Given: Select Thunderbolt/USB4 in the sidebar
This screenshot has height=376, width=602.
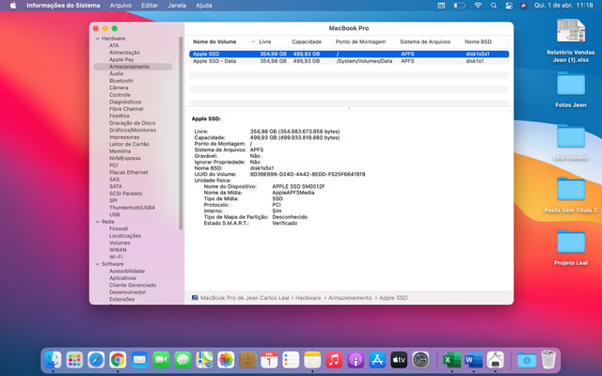Looking at the screenshot, I should click(x=132, y=208).
